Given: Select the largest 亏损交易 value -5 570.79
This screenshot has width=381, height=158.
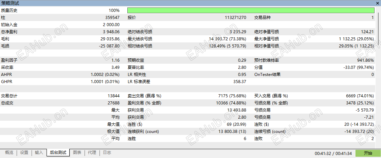Looking at the screenshot, I should pos(365,110).
